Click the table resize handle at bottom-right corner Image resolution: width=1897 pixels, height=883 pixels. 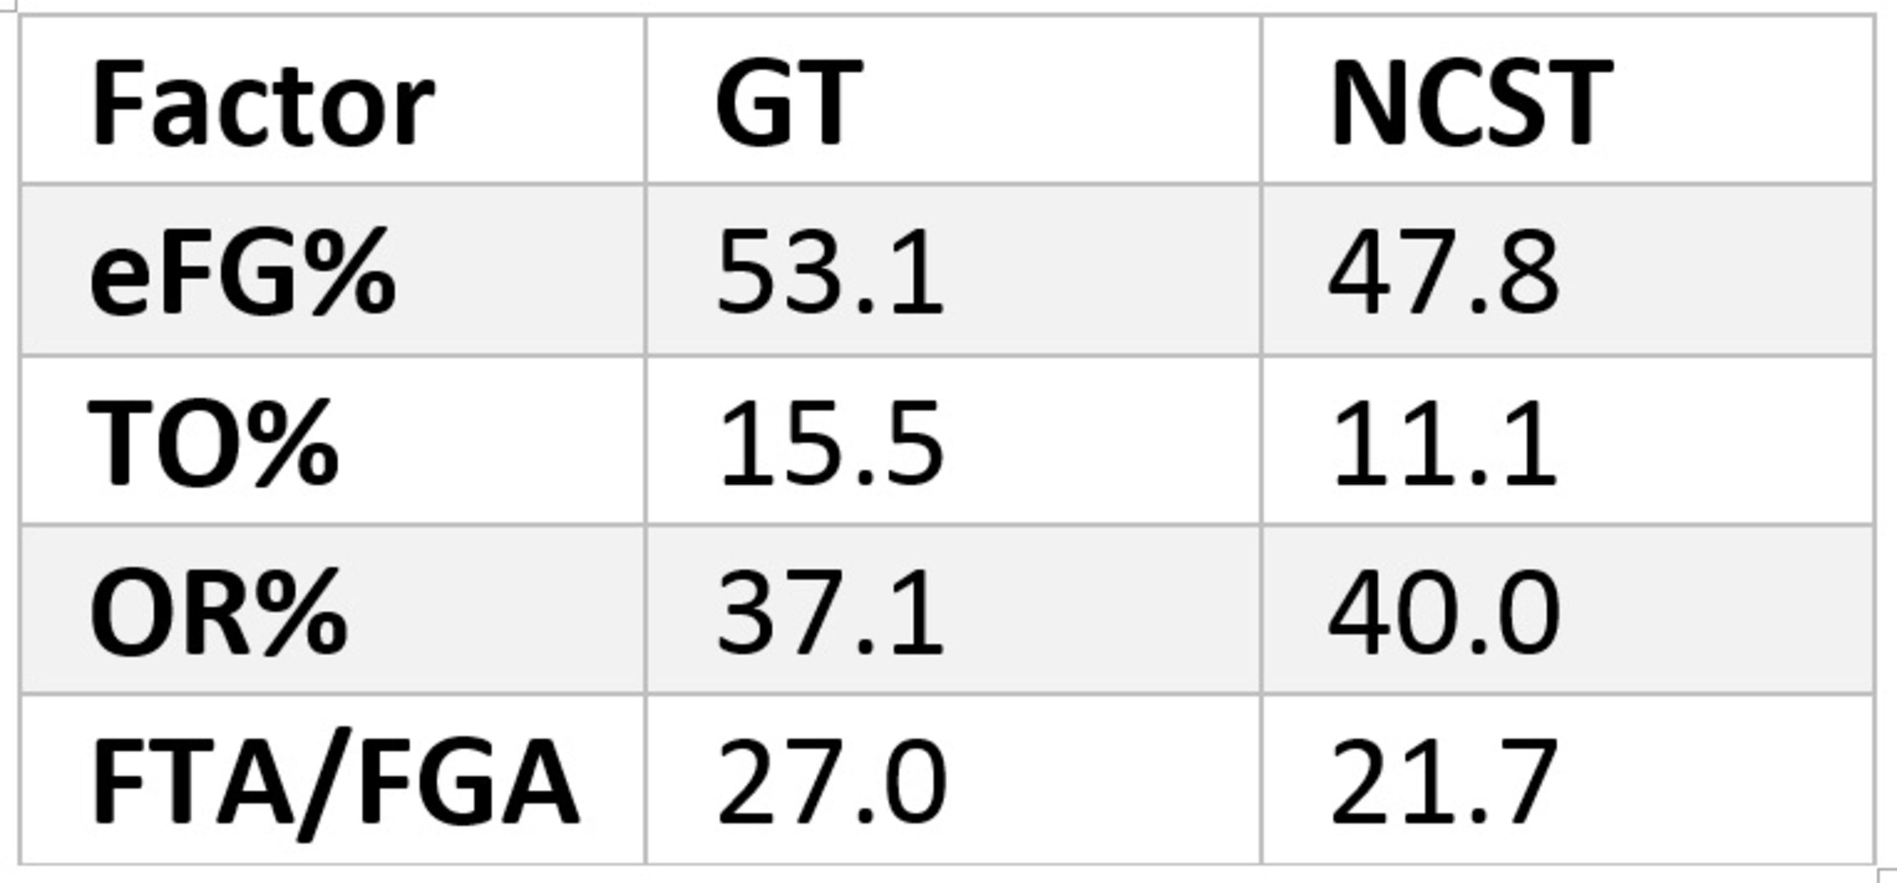click(x=1889, y=876)
